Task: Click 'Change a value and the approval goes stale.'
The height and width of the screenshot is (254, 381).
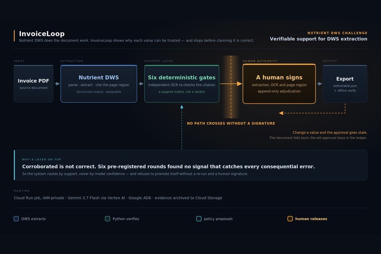Action: click(330, 132)
